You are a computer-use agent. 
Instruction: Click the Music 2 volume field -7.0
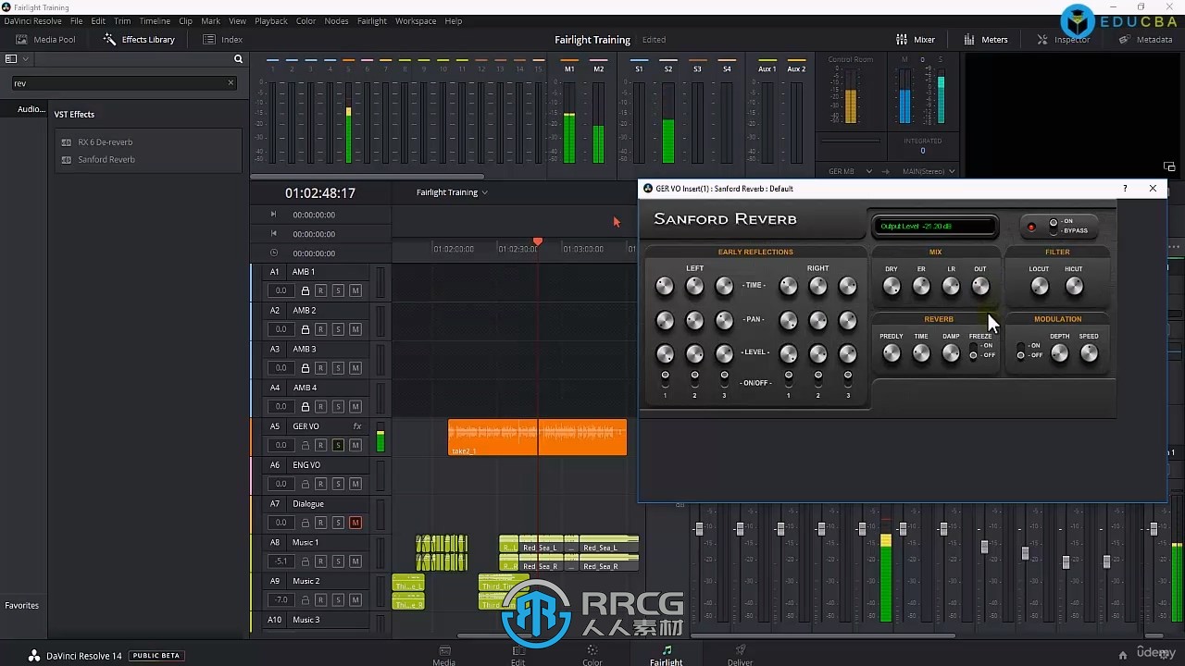coord(281,600)
